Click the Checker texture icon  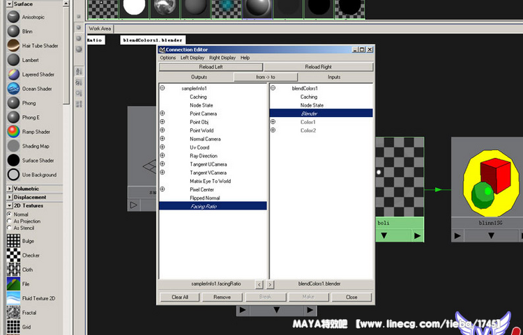[x=13, y=256]
